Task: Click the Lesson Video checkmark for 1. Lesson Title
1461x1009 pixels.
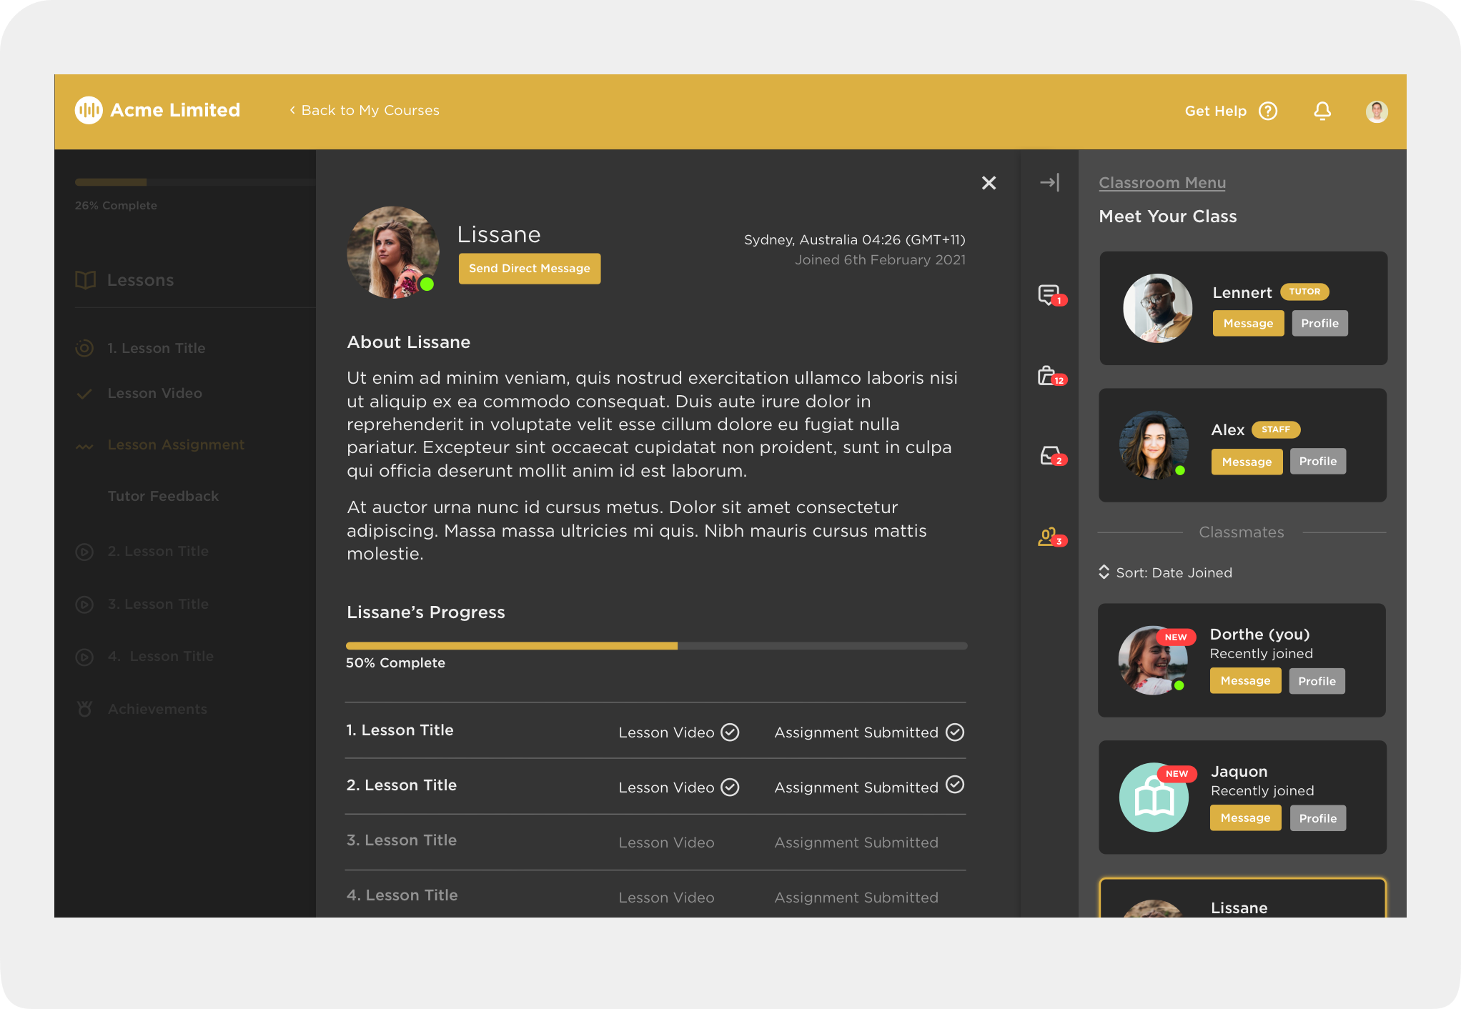Action: (x=730, y=732)
